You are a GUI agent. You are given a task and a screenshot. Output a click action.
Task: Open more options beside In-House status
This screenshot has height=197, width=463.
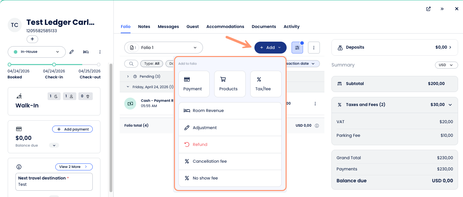(x=100, y=52)
